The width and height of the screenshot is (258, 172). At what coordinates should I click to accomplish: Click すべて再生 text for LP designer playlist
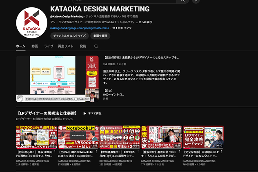click(95, 114)
